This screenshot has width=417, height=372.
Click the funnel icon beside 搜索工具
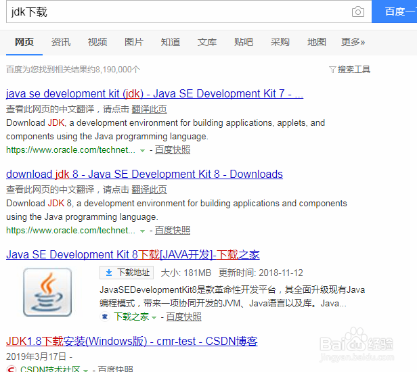point(332,70)
